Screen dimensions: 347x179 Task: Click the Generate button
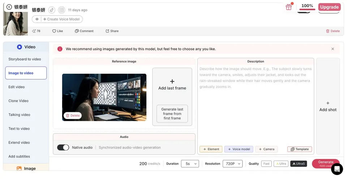pyautogui.click(x=326, y=164)
